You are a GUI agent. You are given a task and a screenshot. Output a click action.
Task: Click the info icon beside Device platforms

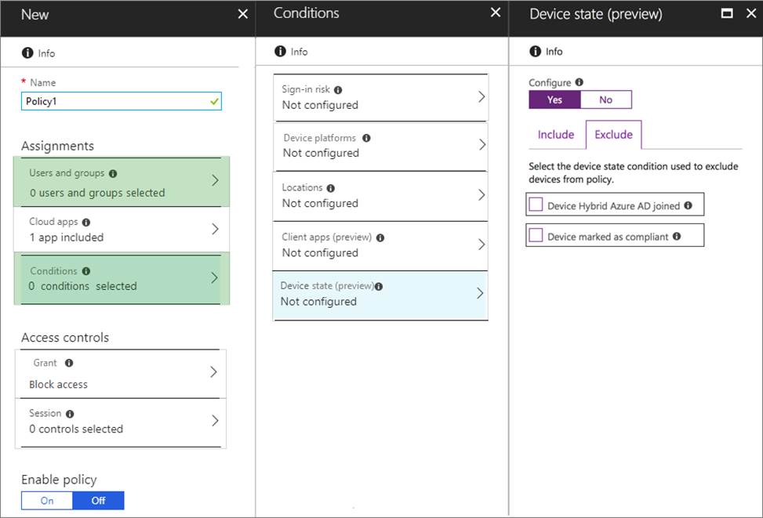coord(366,138)
